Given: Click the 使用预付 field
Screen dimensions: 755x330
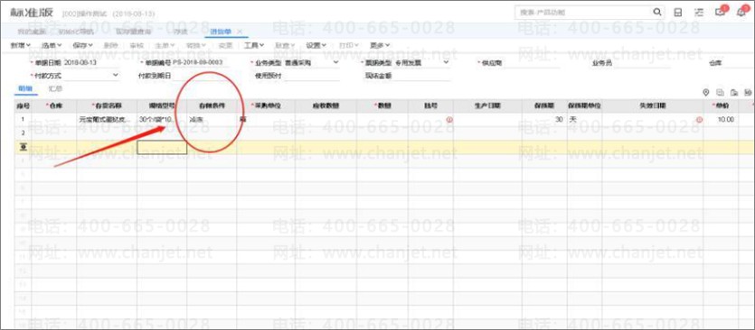Looking at the screenshot, I should pyautogui.click(x=312, y=76).
